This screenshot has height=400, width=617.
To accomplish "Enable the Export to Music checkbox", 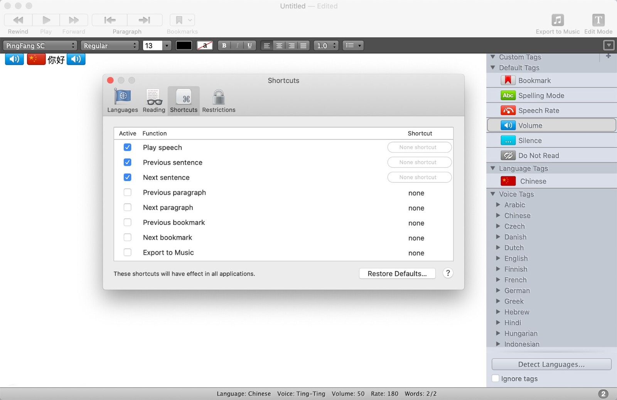I will [x=128, y=253].
